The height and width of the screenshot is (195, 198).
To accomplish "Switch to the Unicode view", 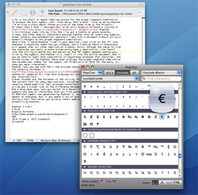I will point(122,73).
